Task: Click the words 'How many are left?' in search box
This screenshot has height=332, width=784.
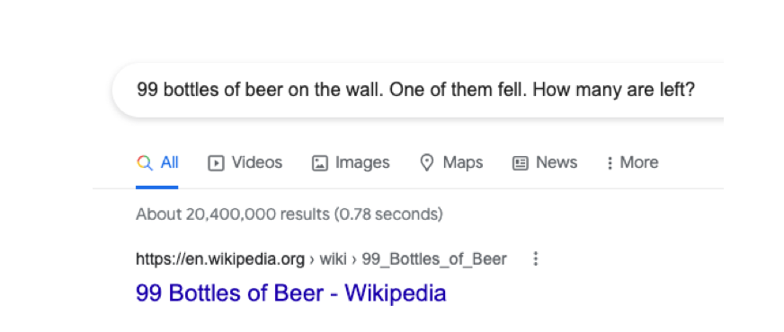Action: click(x=613, y=91)
